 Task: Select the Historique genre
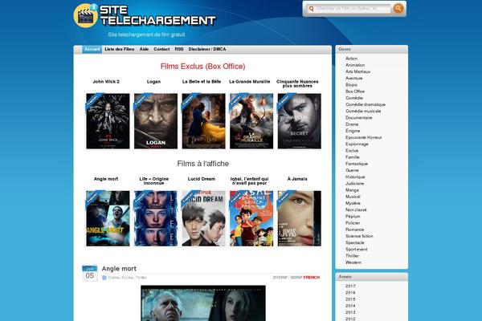[x=355, y=177]
